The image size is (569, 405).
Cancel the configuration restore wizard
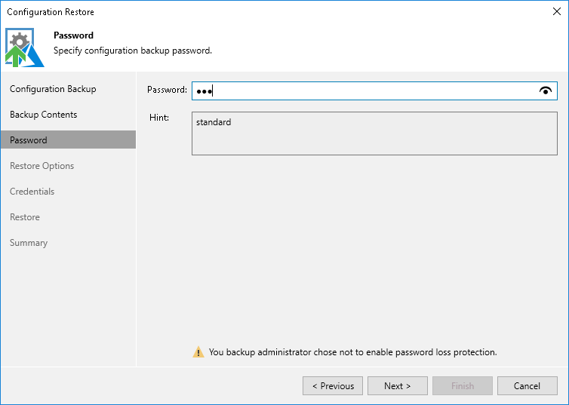point(527,386)
